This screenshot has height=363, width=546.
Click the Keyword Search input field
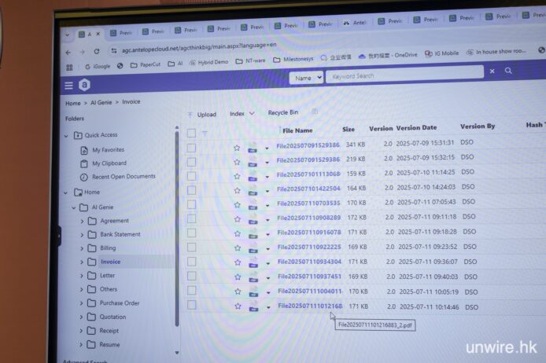pos(401,75)
